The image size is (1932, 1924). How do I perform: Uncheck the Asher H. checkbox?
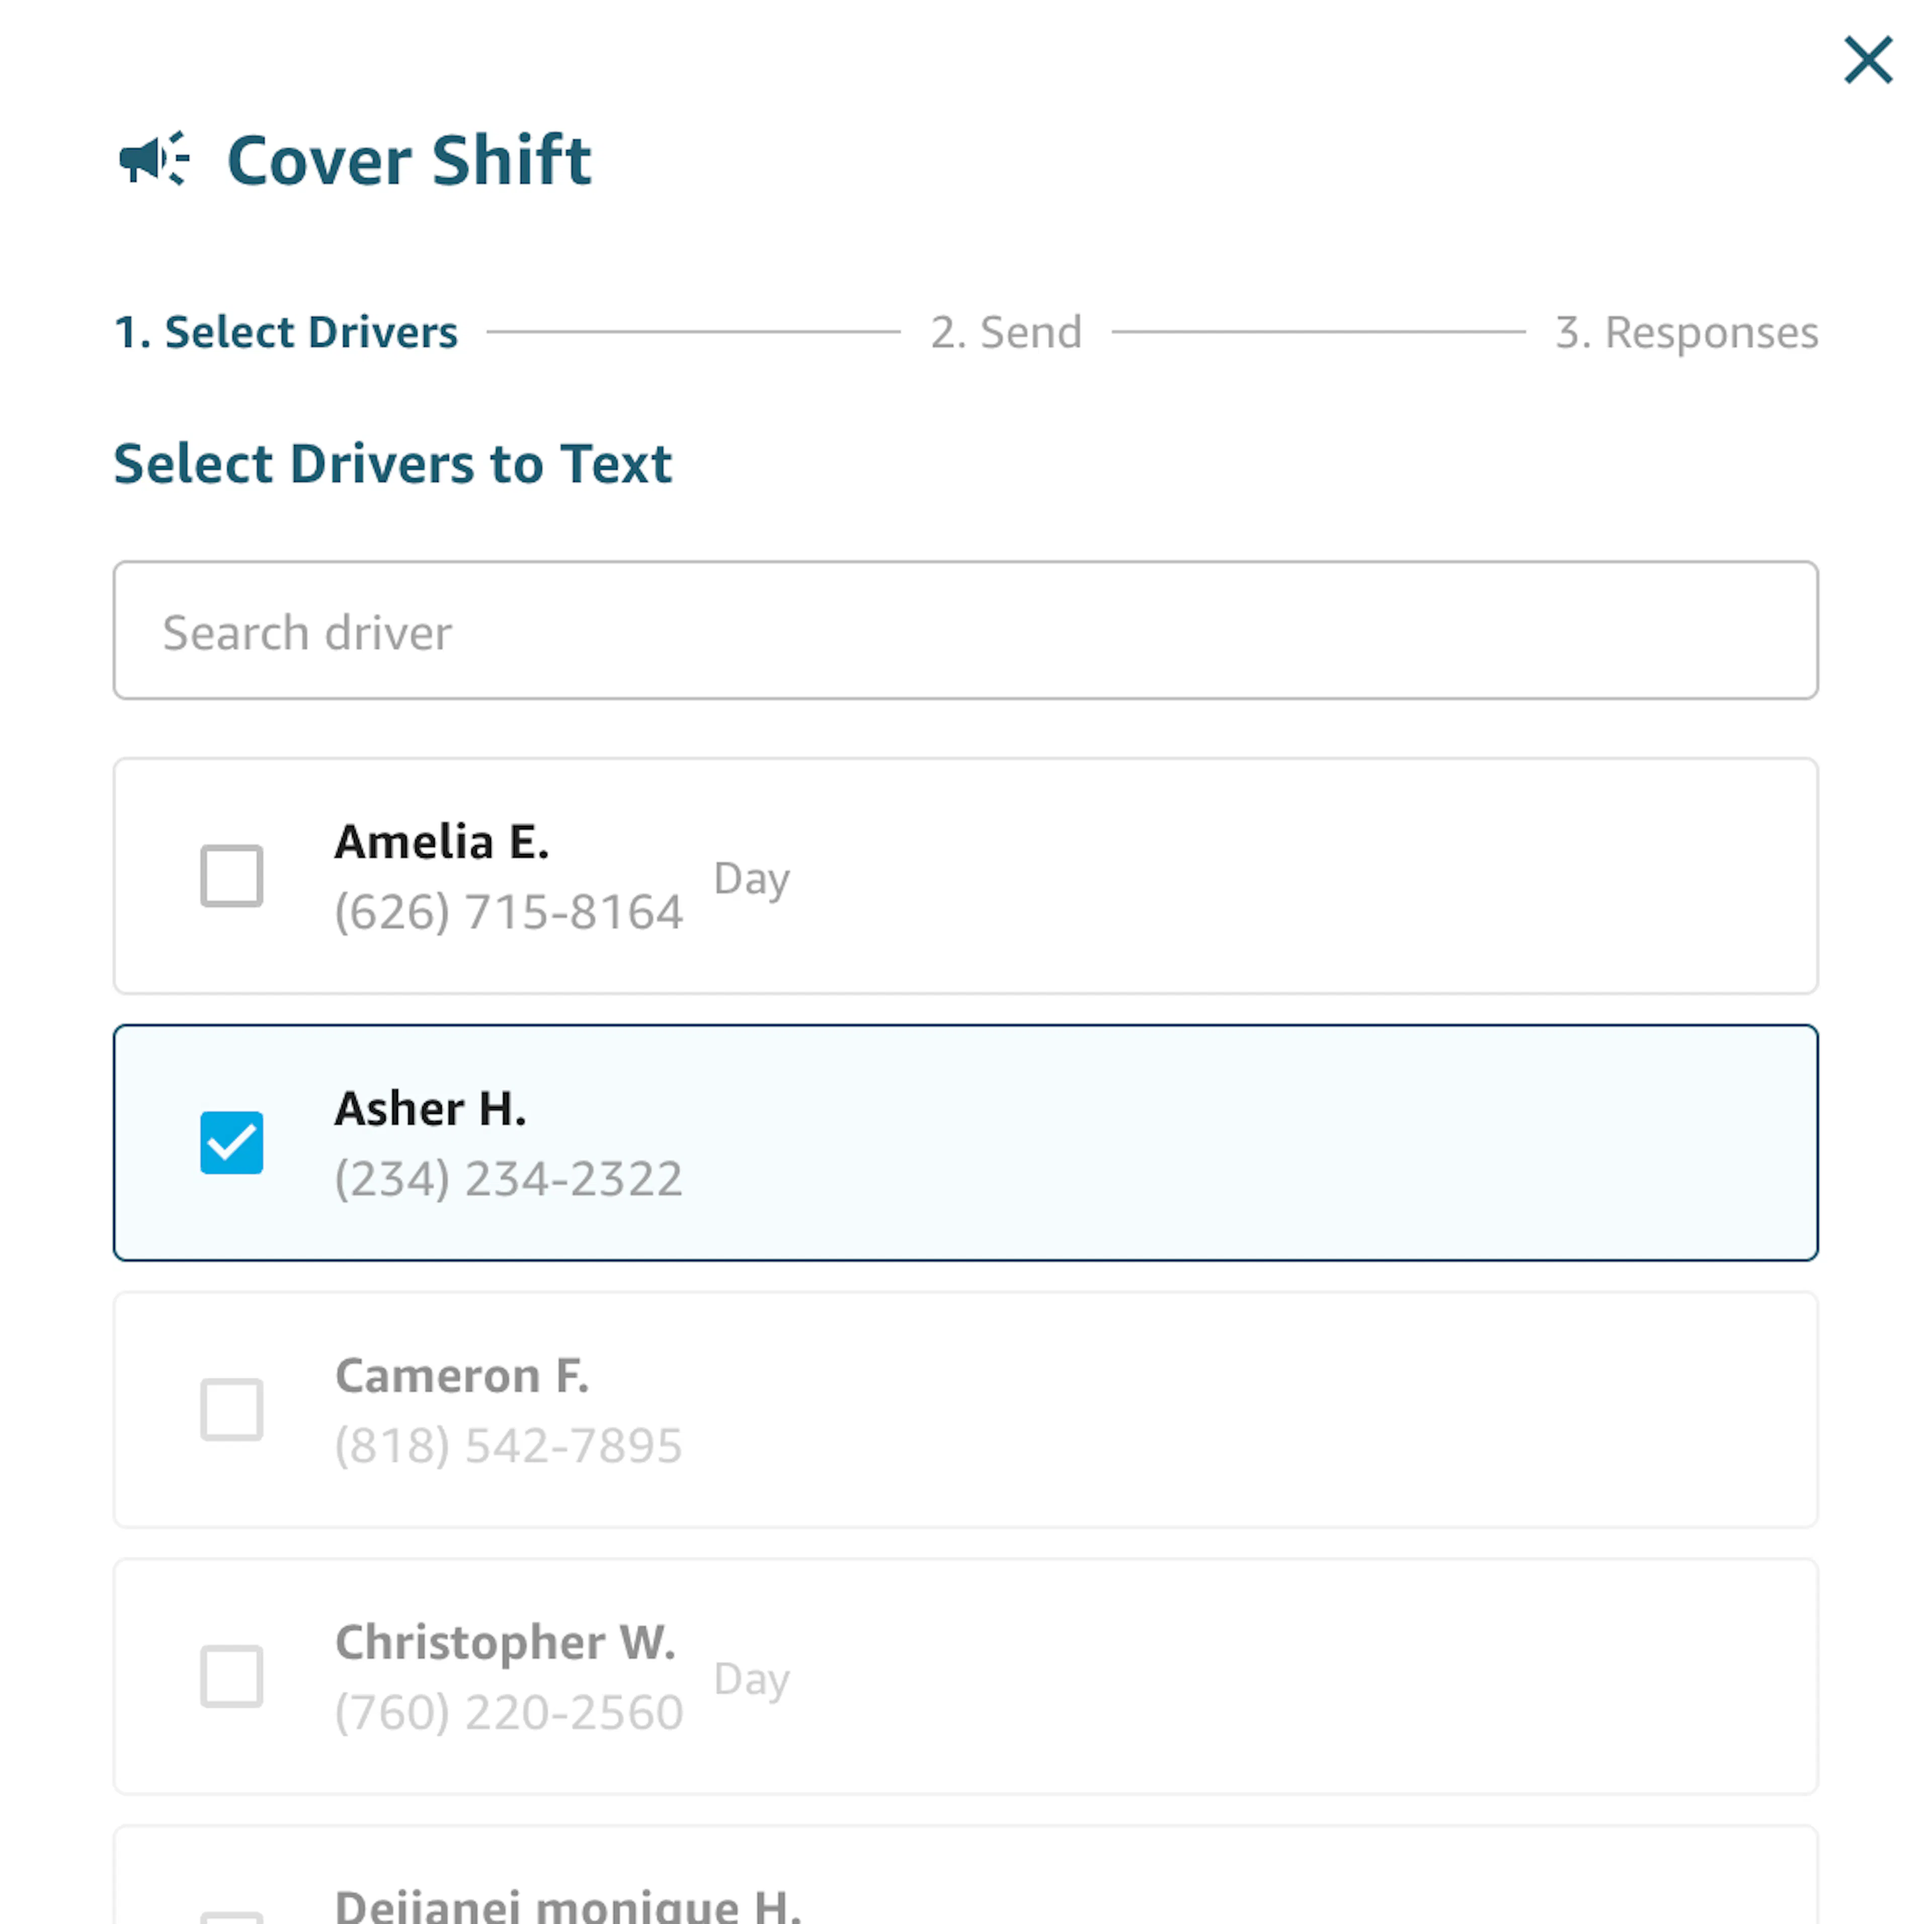(231, 1143)
